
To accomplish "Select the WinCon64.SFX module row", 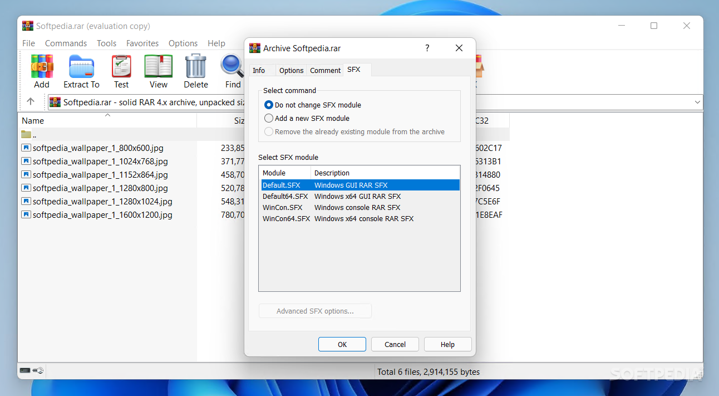I will 359,218.
